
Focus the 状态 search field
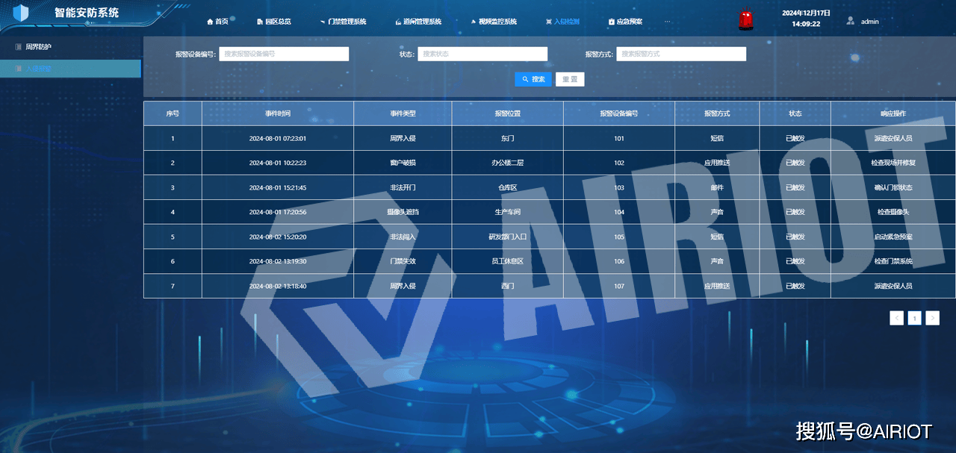tap(482, 54)
